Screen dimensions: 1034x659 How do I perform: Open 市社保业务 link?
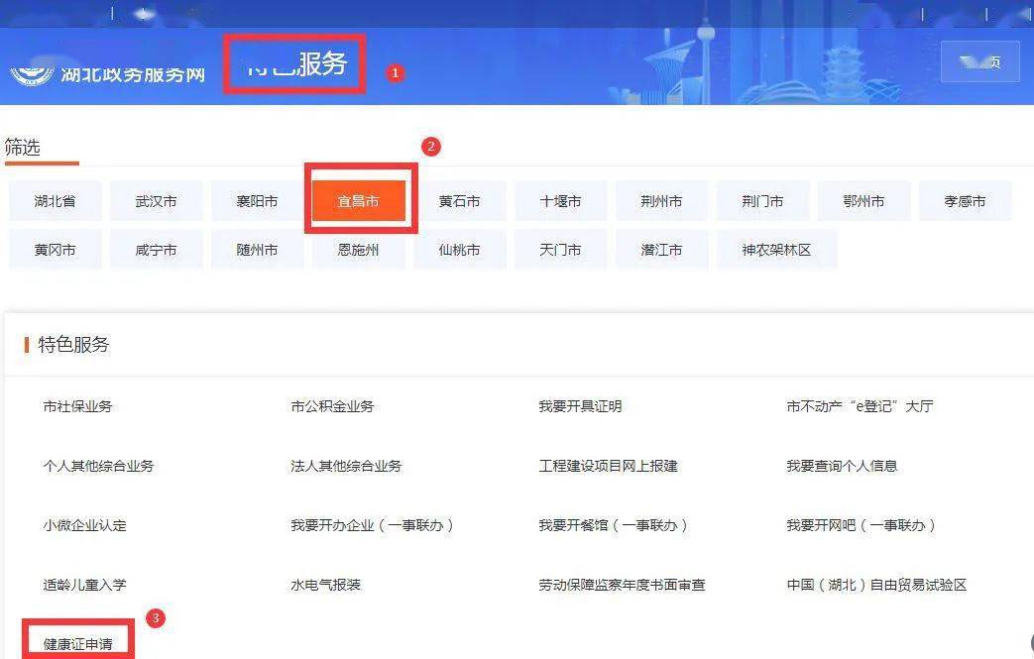(x=77, y=406)
